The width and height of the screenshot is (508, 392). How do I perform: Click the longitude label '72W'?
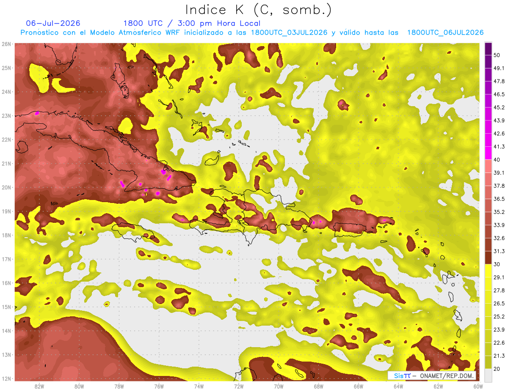(239, 386)
